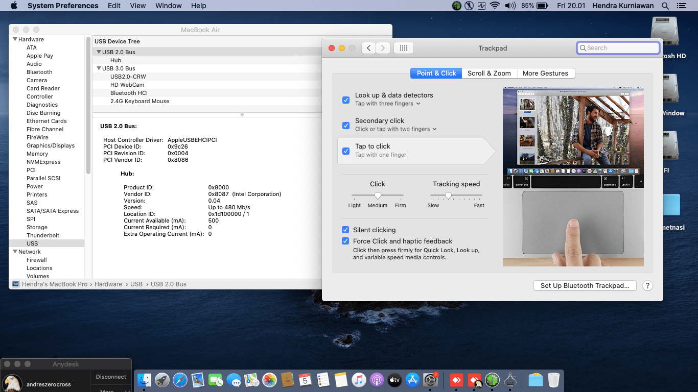This screenshot has height=392, width=698.
Task: Open 'Click or tap with two fingers' dropdown
Action: coord(396,129)
